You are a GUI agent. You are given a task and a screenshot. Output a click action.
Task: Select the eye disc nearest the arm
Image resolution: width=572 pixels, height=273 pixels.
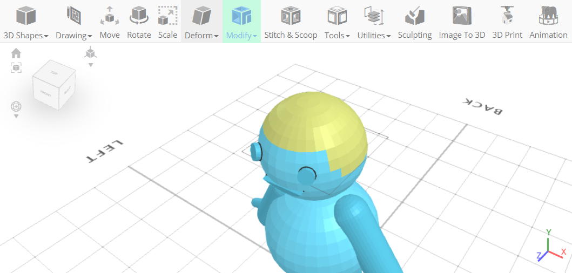(x=306, y=176)
